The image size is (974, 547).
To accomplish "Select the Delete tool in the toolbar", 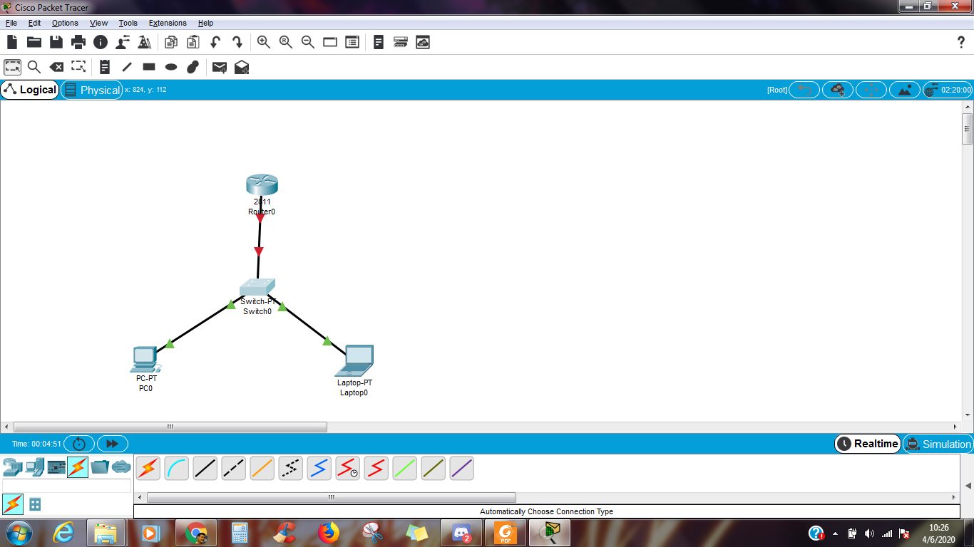I will [x=56, y=67].
